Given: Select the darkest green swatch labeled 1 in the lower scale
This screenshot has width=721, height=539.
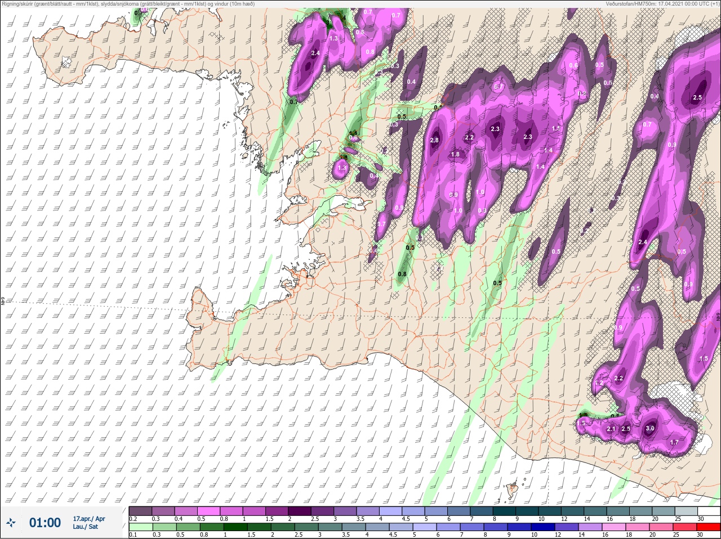Looking at the screenshot, I should pyautogui.click(x=235, y=527).
